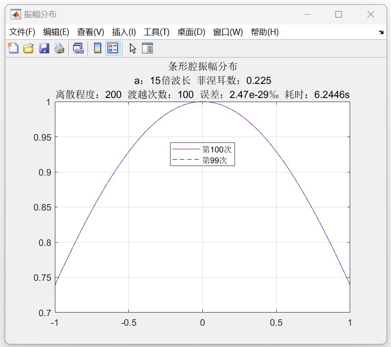Minimize the 振幅分布 window

click(x=307, y=14)
